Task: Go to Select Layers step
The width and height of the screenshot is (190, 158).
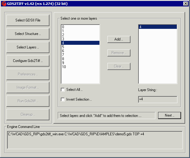Action: pyautogui.click(x=28, y=47)
